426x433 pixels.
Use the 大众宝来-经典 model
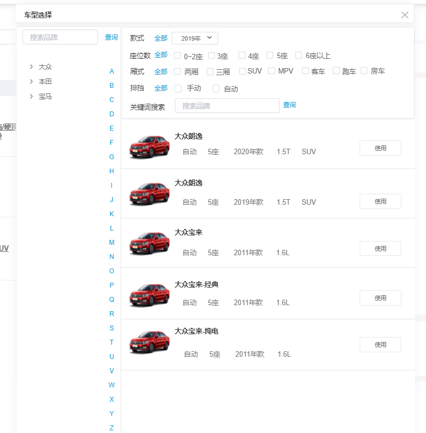[380, 298]
